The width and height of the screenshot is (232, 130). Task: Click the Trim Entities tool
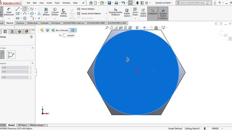(46, 12)
